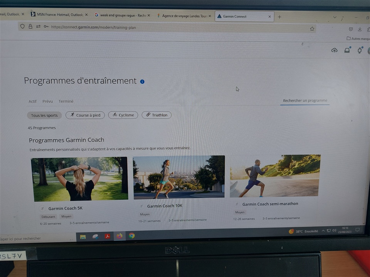Image resolution: width=370 pixels, height=277 pixels.
Task: Click the Firefox icon in the taskbar
Action: pos(119,236)
